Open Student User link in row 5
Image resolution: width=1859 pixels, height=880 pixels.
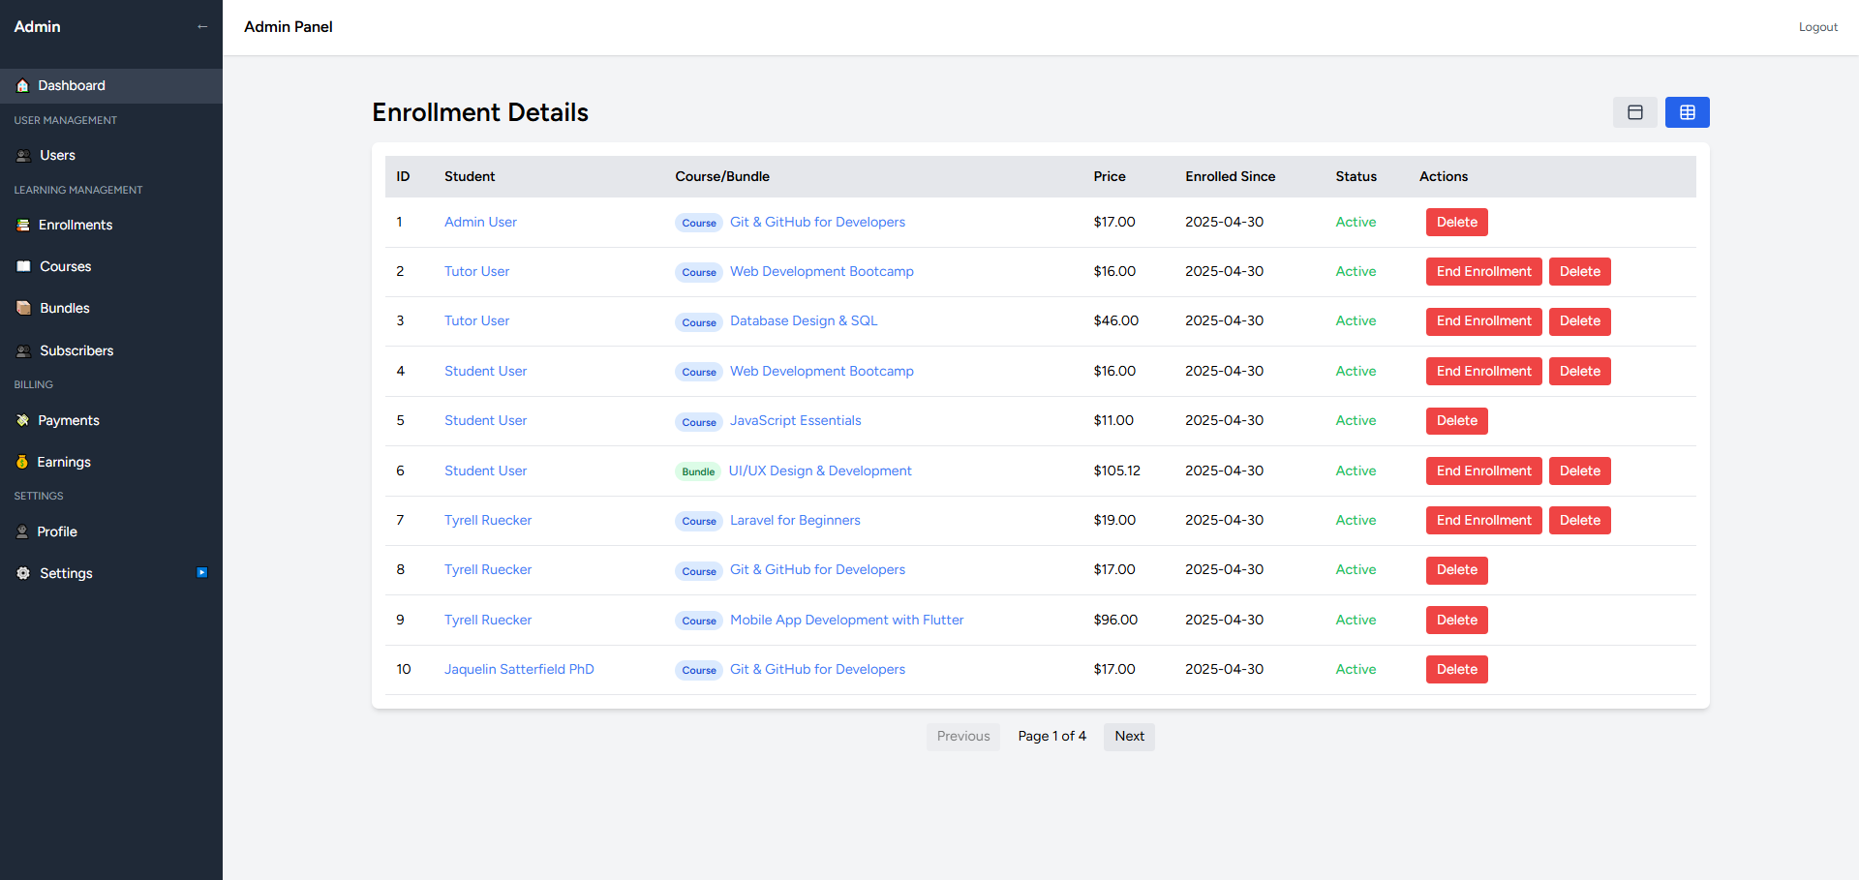485,421
